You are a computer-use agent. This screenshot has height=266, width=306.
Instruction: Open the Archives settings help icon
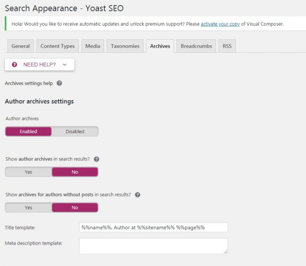coord(59,83)
